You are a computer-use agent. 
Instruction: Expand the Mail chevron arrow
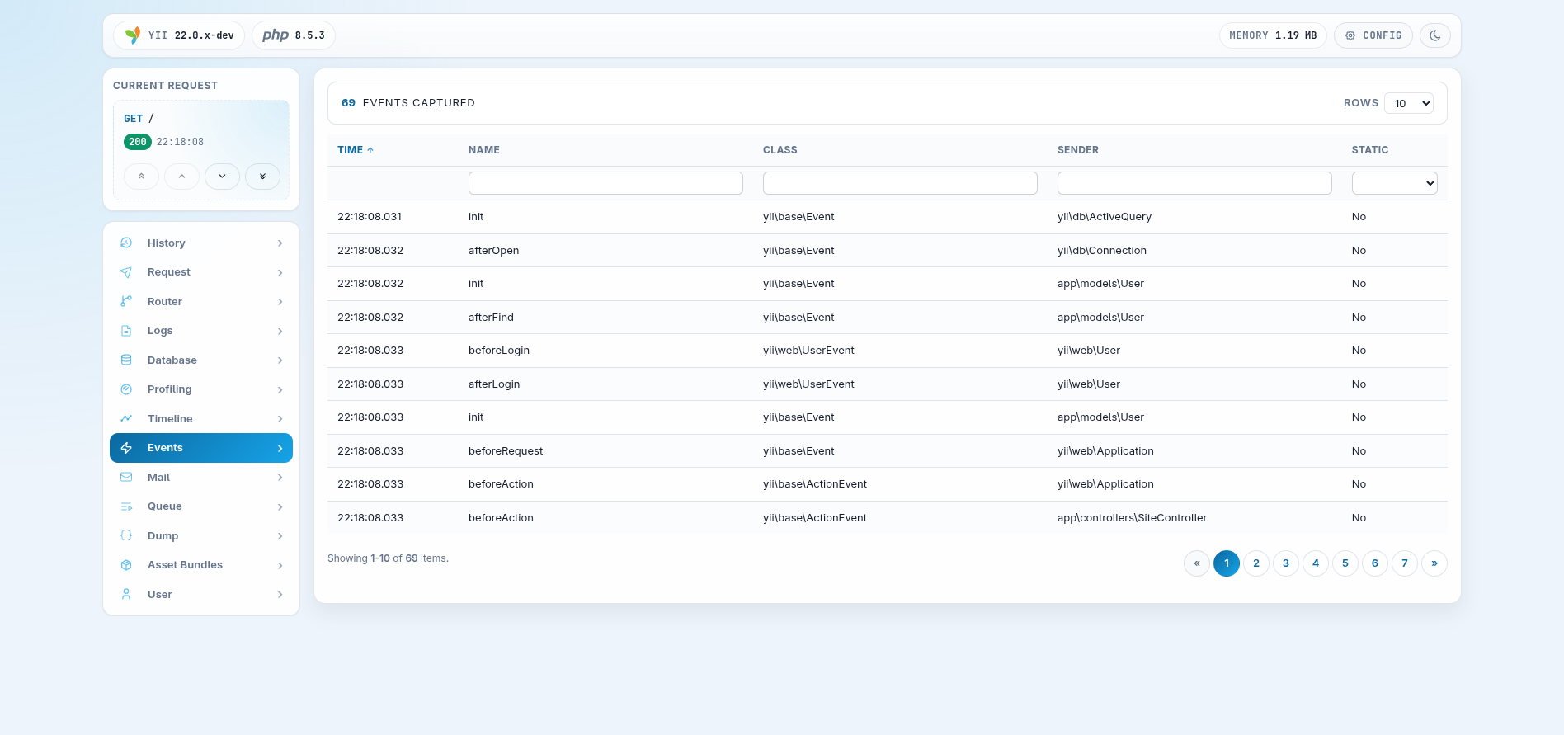click(280, 478)
